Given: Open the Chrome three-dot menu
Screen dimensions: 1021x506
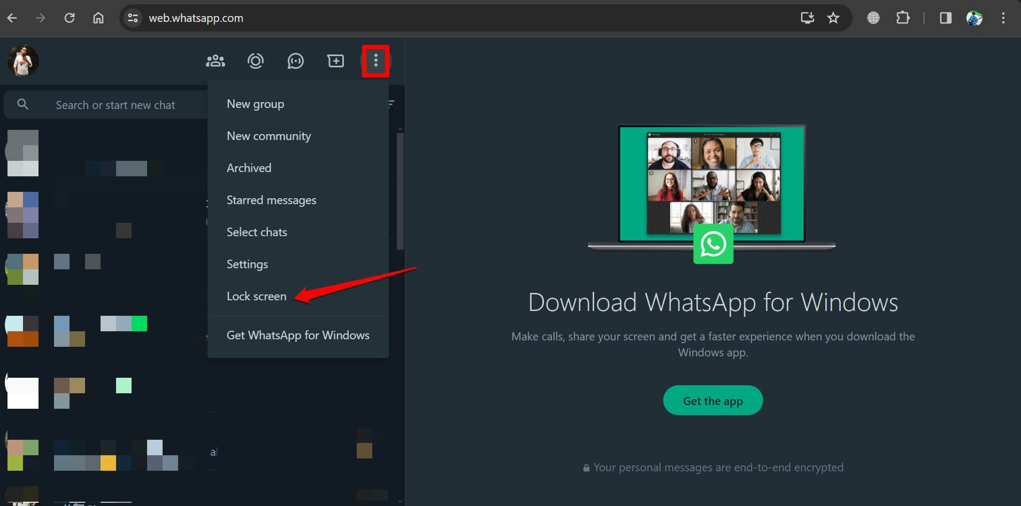Looking at the screenshot, I should [1003, 18].
